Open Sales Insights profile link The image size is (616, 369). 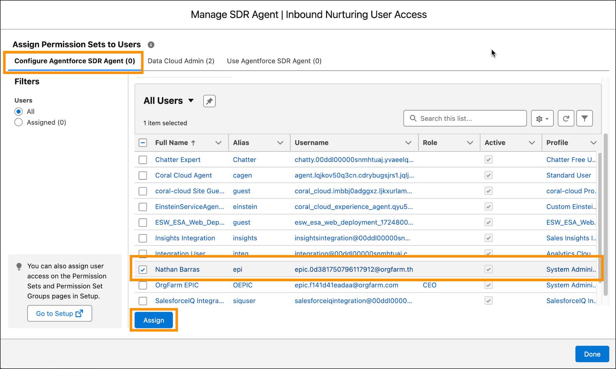coord(571,238)
